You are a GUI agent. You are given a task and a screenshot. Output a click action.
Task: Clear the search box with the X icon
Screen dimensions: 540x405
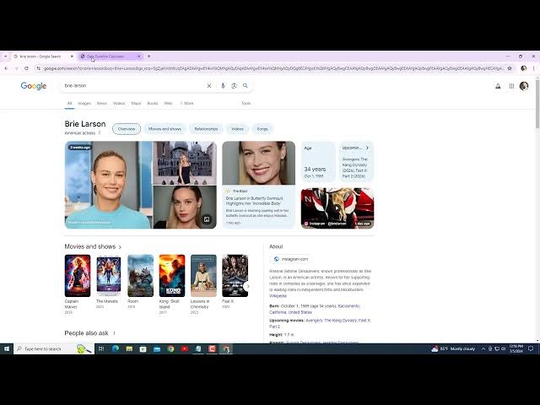209,86
